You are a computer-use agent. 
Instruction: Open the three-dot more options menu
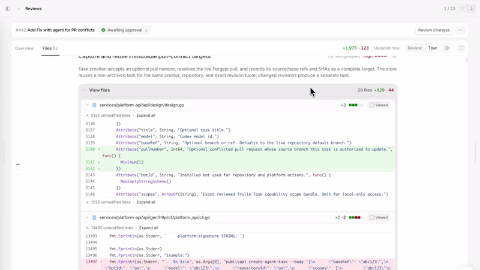pyautogui.click(x=460, y=30)
